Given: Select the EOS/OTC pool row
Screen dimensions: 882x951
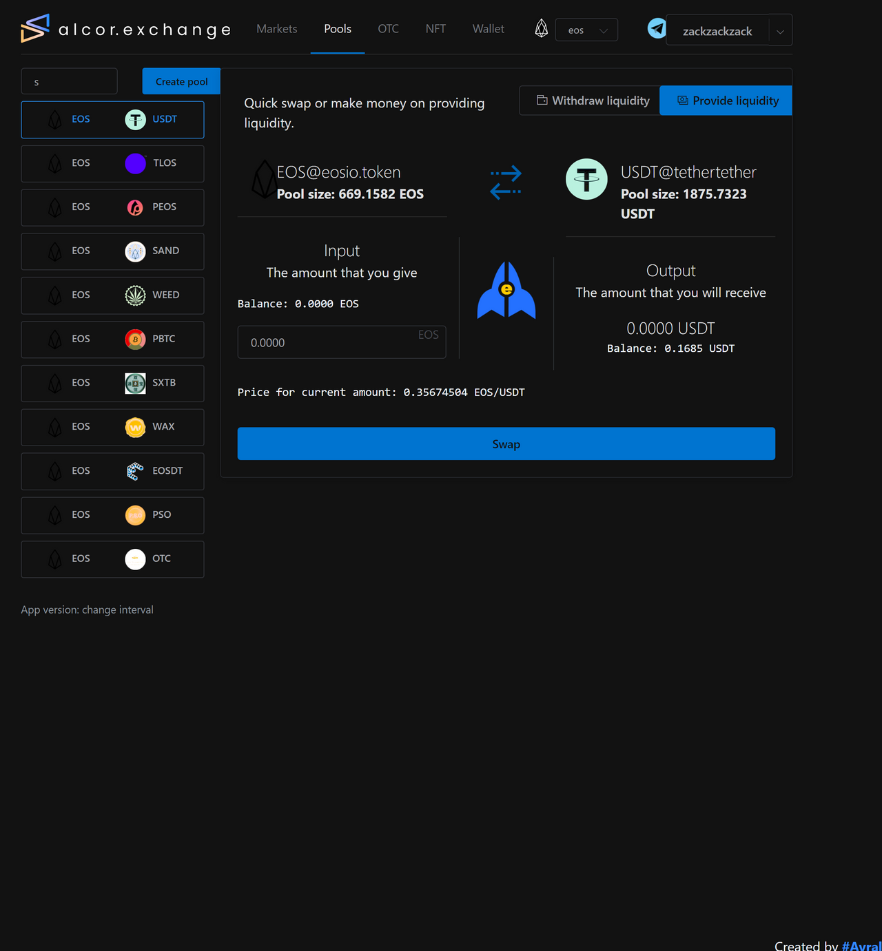Looking at the screenshot, I should pyautogui.click(x=112, y=559).
